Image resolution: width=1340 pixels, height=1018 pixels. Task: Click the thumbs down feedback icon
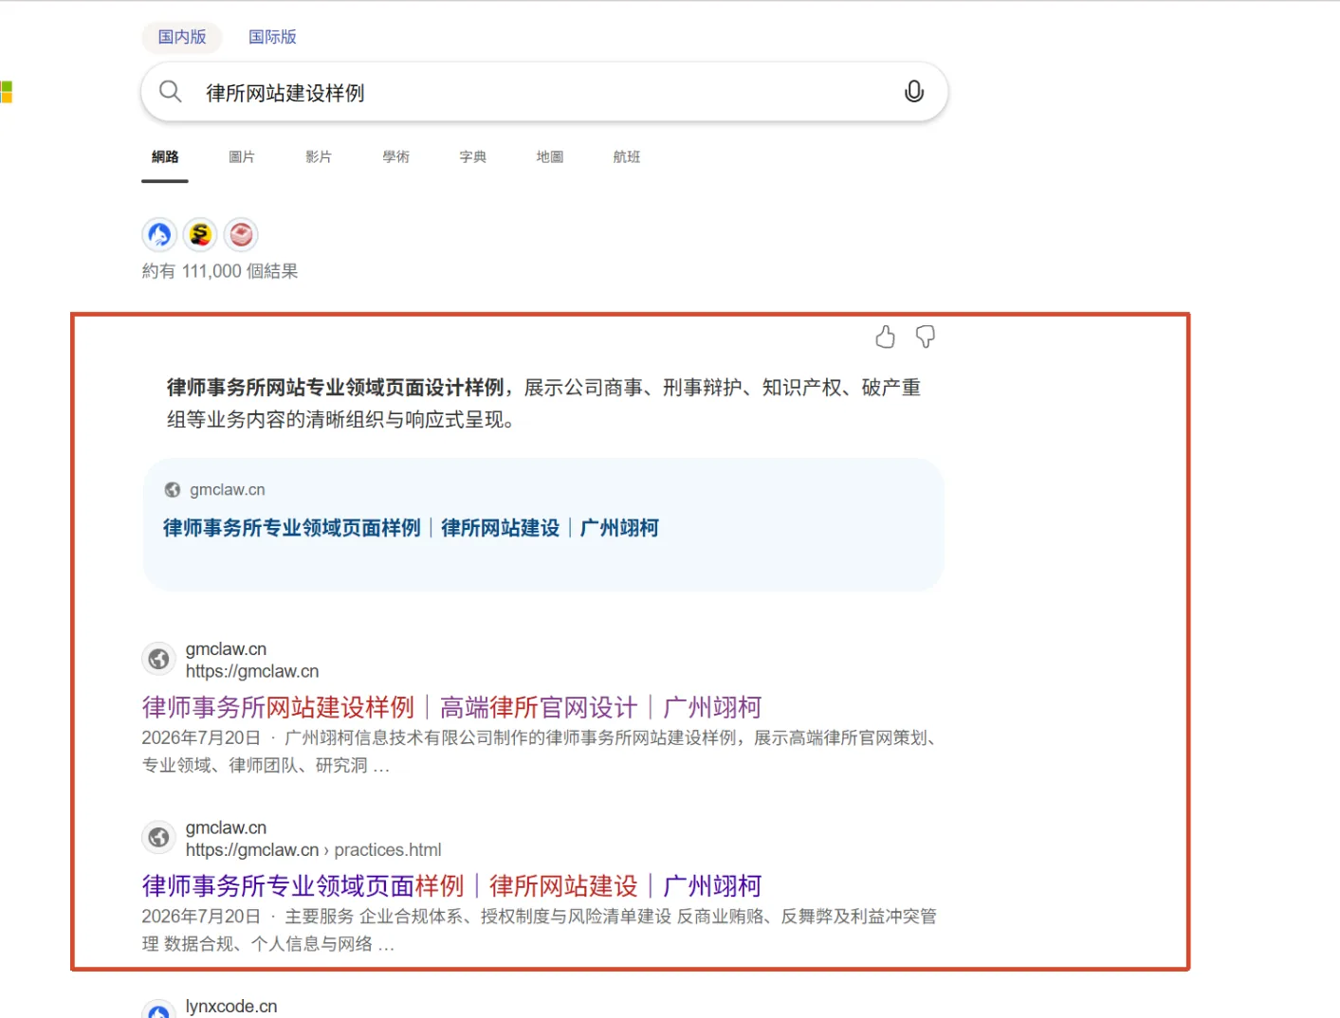(x=926, y=336)
